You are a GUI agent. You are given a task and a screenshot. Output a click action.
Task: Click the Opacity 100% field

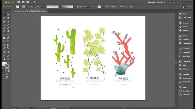tap(87, 7)
